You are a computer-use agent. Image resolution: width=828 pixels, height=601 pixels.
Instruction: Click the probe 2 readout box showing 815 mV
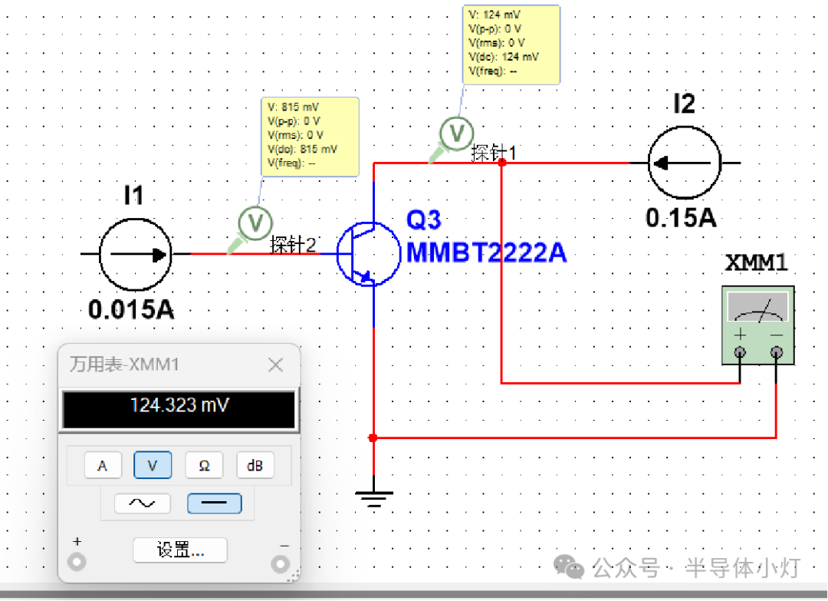click(310, 137)
